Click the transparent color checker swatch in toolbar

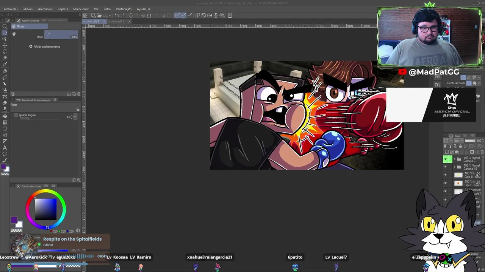click(x=5, y=173)
